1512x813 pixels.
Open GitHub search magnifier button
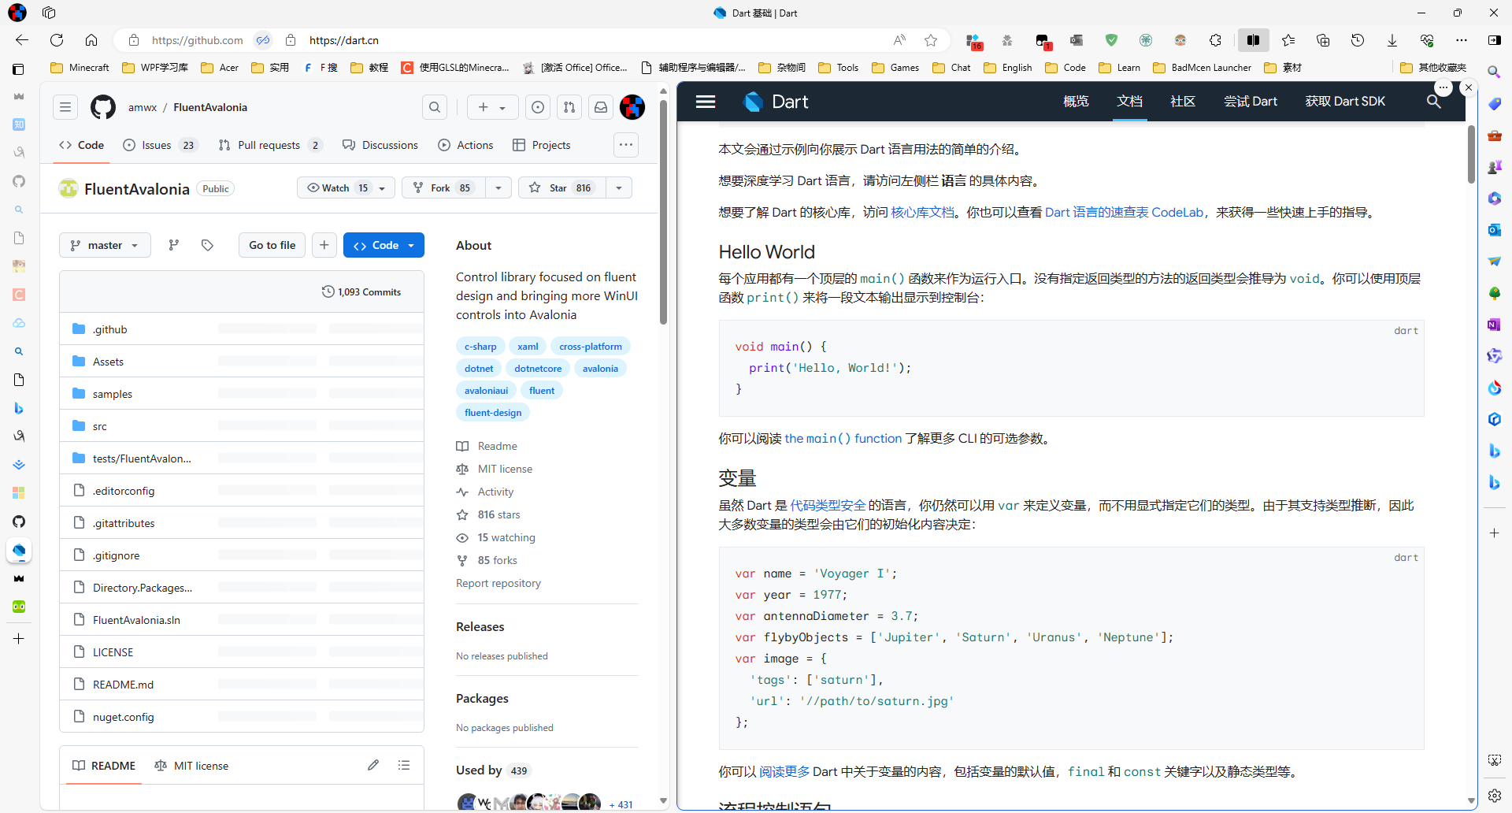click(x=435, y=107)
